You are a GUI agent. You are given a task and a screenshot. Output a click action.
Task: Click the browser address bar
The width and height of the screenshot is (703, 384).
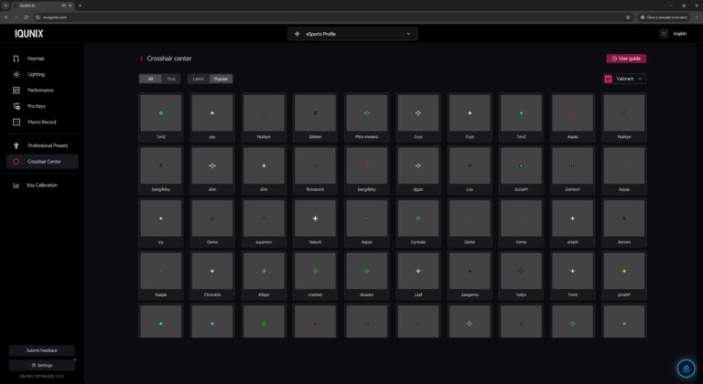click(x=331, y=17)
